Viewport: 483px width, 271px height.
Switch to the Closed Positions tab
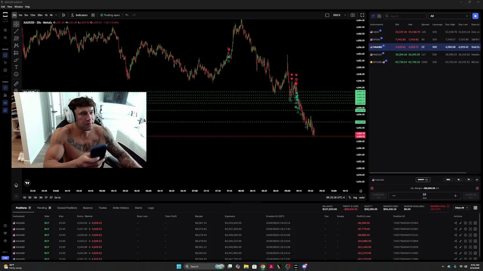point(67,208)
